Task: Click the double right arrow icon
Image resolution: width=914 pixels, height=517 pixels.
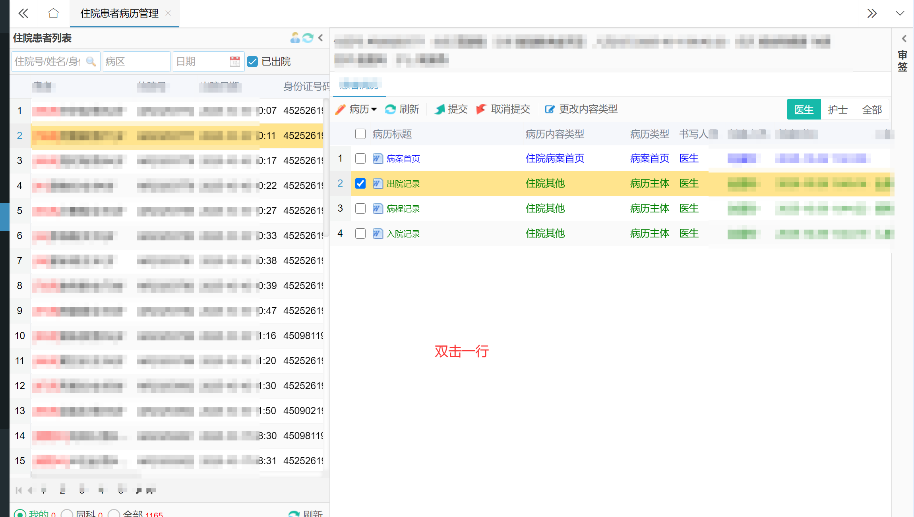Action: 872,14
